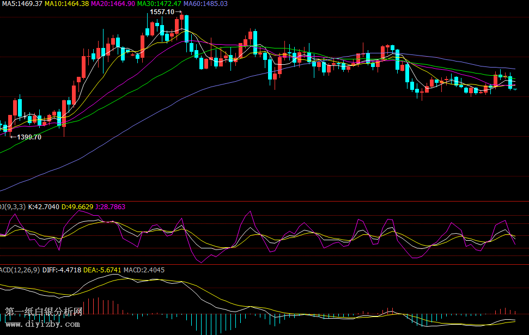Click the KDJ D:49.6629 value

[x=77, y=207]
